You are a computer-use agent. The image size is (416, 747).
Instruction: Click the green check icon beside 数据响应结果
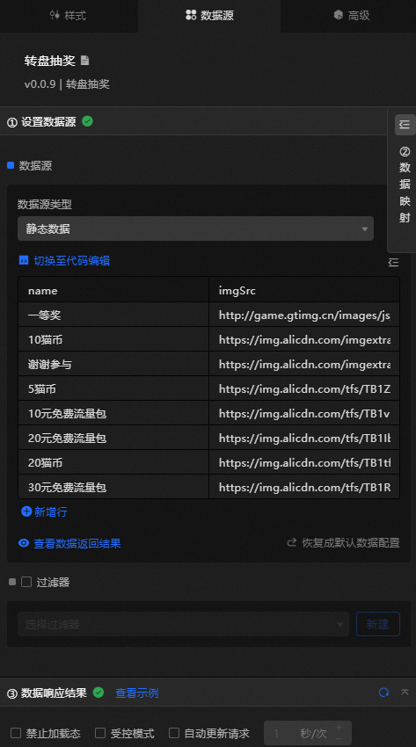click(x=99, y=693)
